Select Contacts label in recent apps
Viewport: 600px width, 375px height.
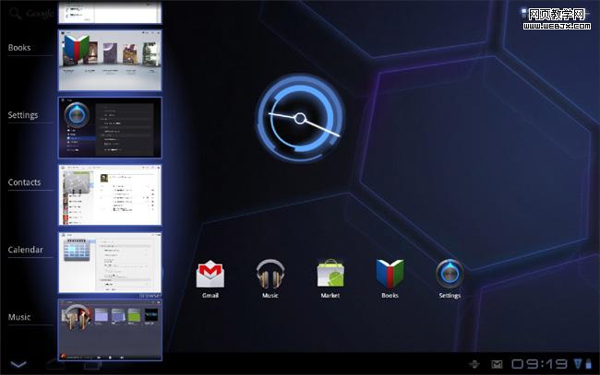pos(25,182)
